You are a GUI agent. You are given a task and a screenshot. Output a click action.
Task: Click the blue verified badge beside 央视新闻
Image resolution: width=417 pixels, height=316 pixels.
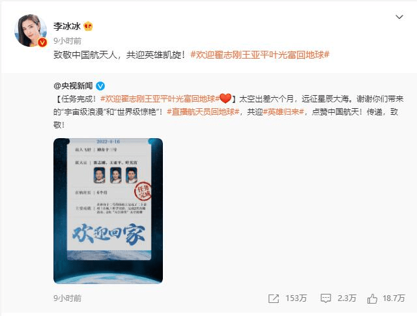pos(100,86)
